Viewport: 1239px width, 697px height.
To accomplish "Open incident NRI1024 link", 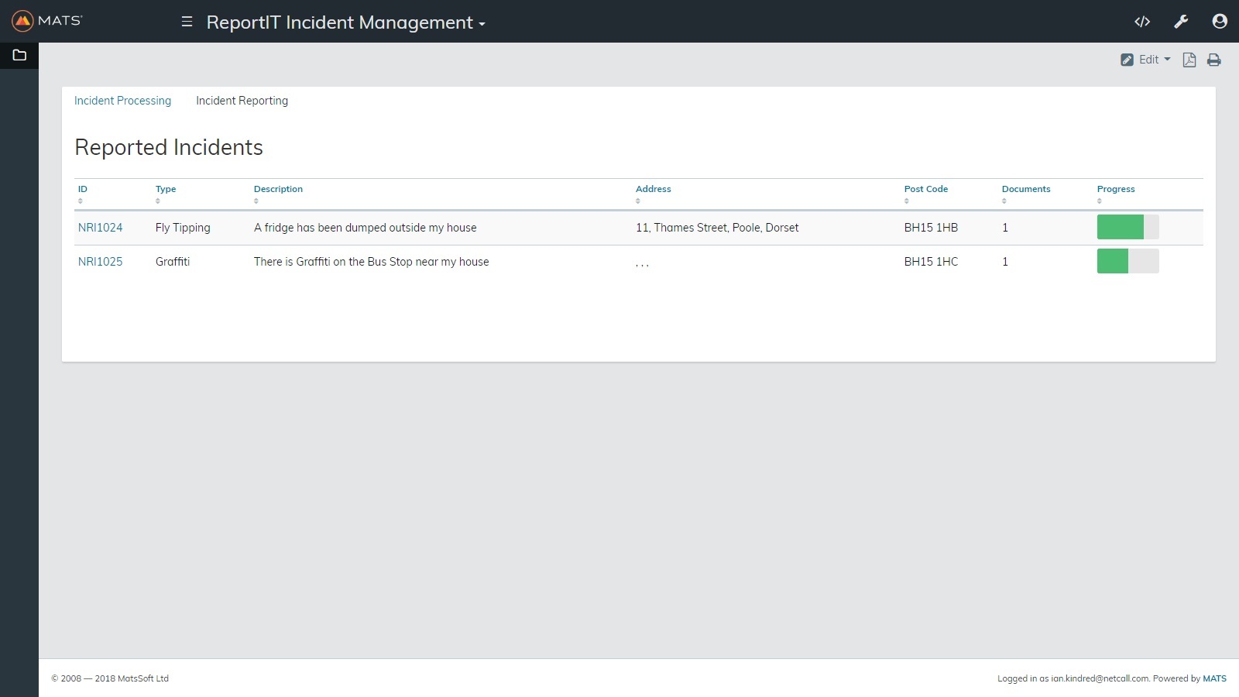I will click(100, 228).
